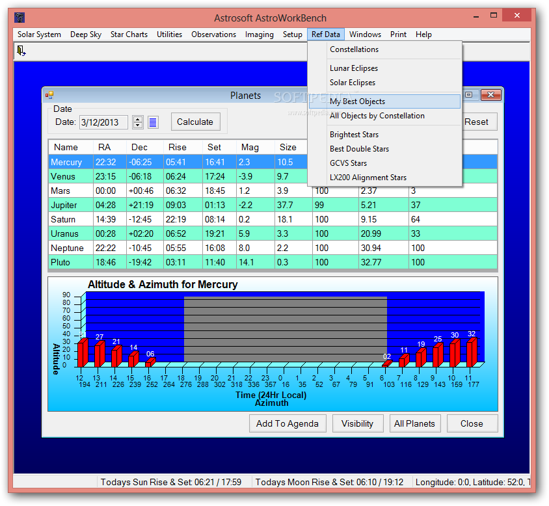The image size is (549, 506).
Task: Click the date spinner arrows
Action: [138, 122]
